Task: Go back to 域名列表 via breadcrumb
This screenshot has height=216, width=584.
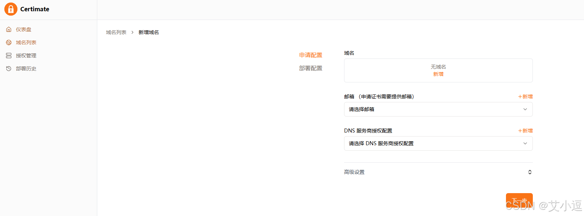Action: pos(116,32)
